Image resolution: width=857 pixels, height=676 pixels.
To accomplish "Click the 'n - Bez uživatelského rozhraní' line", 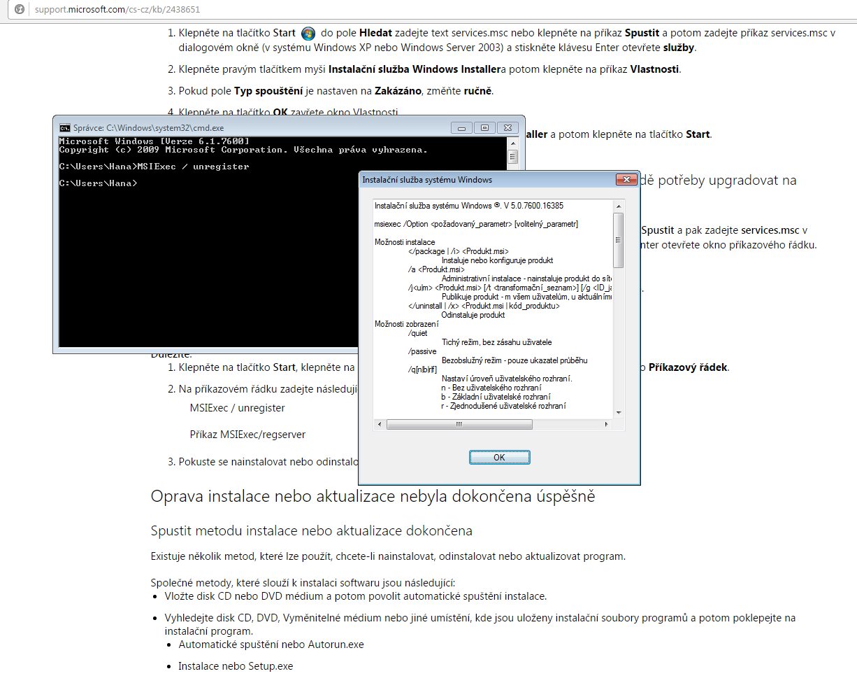I will [x=491, y=388].
